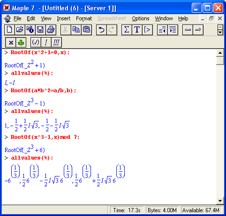This screenshot has width=226, height=216.
Task: Create a new worksheet with New icon
Action: tap(9, 30)
